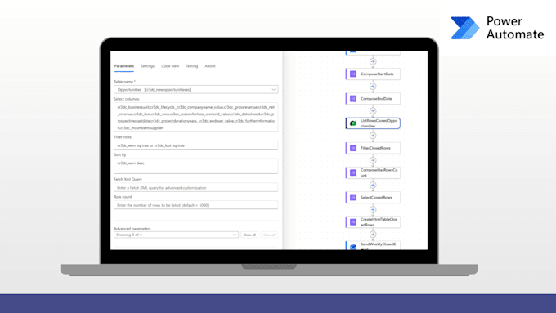Screen dimensions: 556x313
Task: Click the ComposeHasRowsCount action icon
Action: point(353,172)
